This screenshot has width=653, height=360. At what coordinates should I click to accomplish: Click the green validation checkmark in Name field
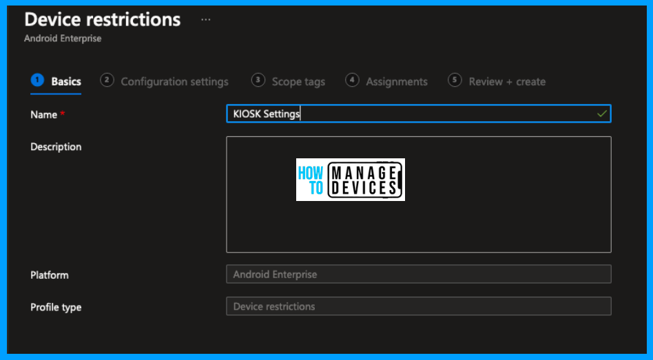pos(601,114)
